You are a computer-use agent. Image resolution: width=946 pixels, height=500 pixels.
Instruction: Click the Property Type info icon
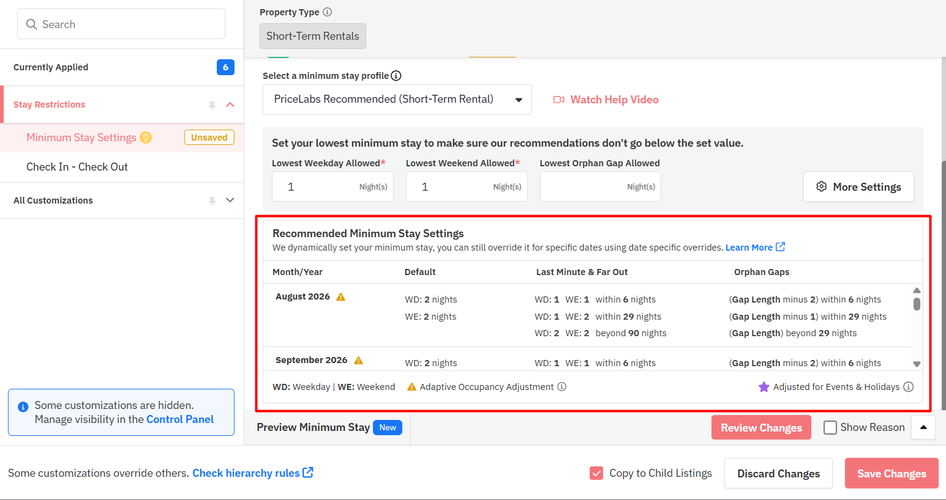click(328, 12)
